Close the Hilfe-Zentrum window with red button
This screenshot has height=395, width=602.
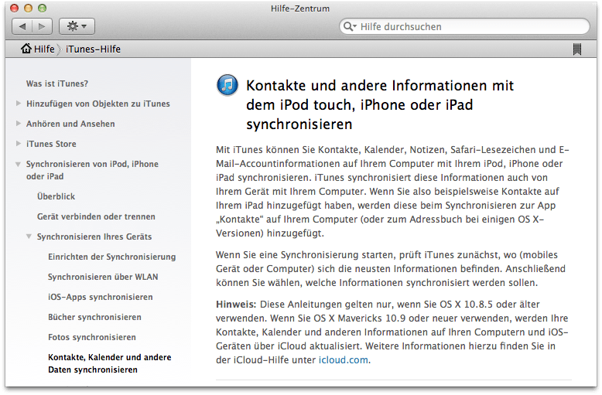pyautogui.click(x=14, y=8)
